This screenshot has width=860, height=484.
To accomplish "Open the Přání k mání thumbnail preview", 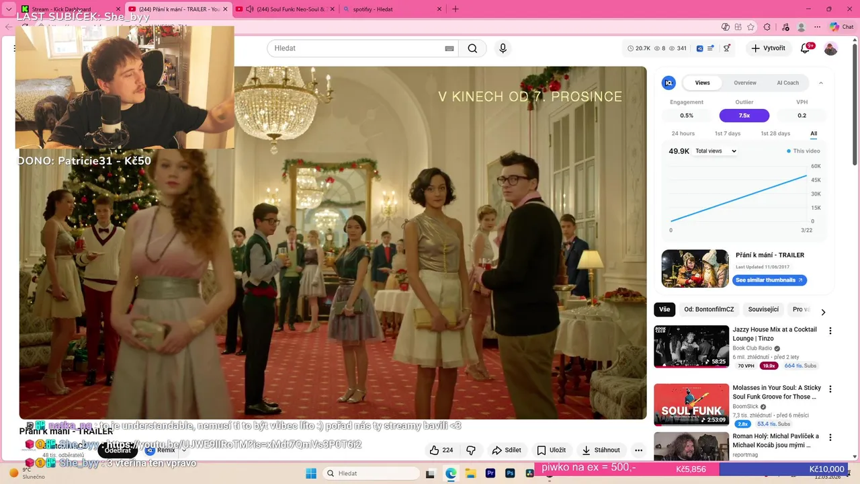I will tap(695, 268).
